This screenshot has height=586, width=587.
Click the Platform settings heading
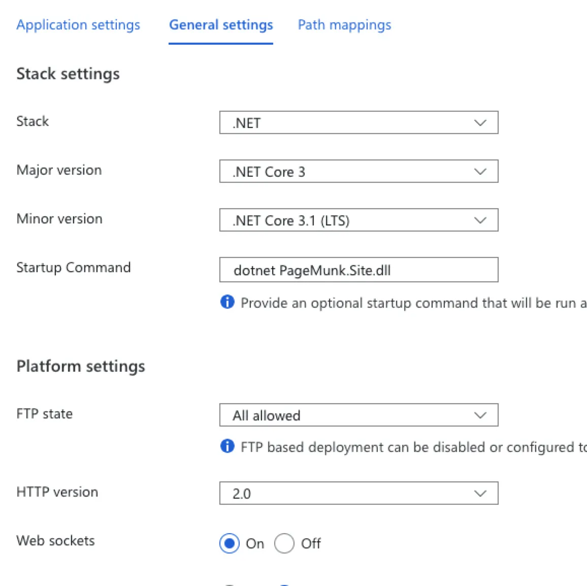click(81, 367)
